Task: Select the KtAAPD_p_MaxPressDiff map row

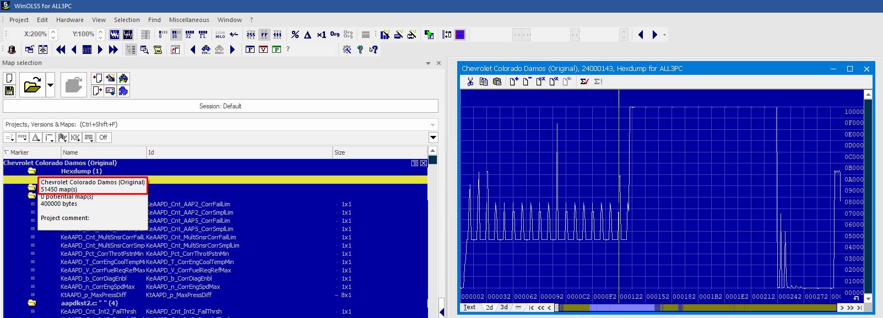Action: point(215,295)
